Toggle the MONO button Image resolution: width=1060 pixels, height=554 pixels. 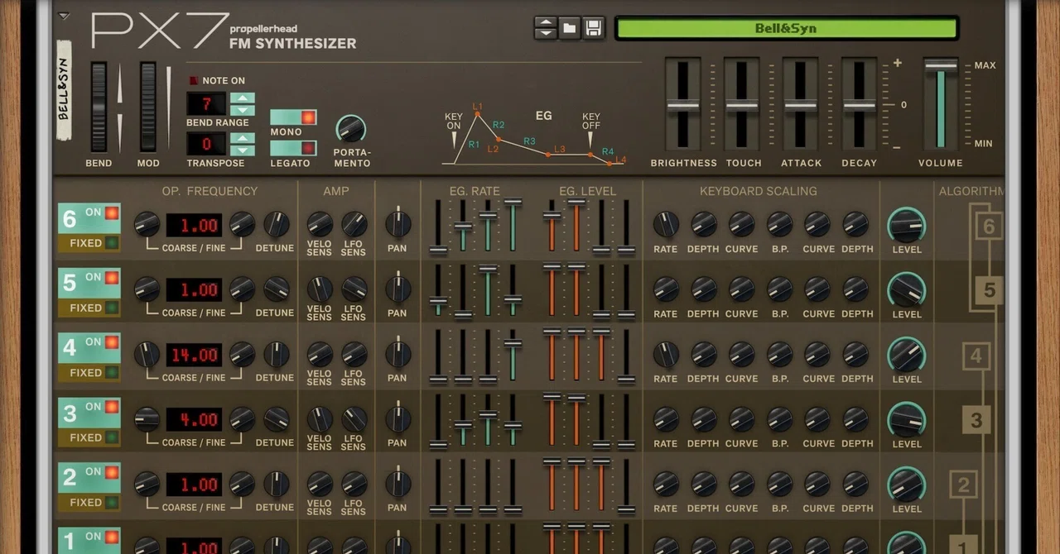coord(293,117)
